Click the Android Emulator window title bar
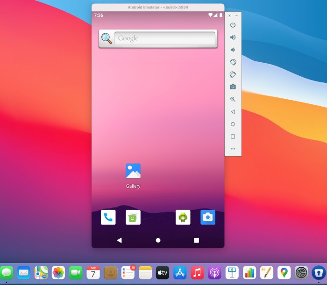327x285 pixels. click(158, 7)
